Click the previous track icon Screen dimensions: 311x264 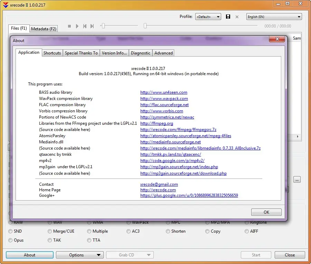click(x=85, y=26)
